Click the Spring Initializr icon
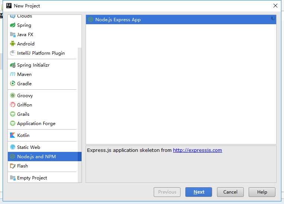 (x=13, y=65)
